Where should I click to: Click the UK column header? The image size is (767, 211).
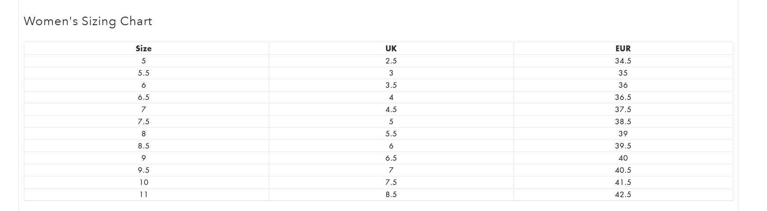point(391,49)
